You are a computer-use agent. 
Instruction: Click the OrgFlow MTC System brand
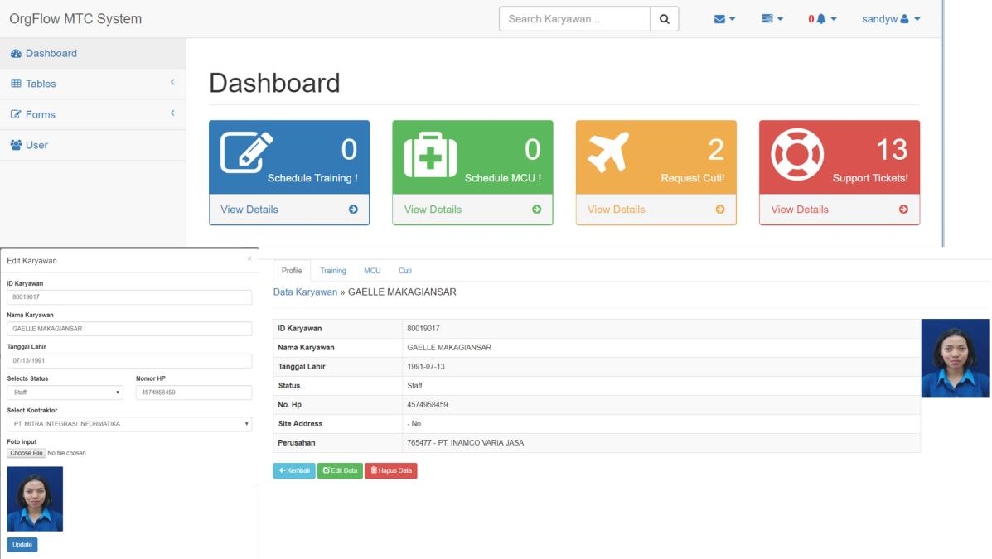coord(75,19)
